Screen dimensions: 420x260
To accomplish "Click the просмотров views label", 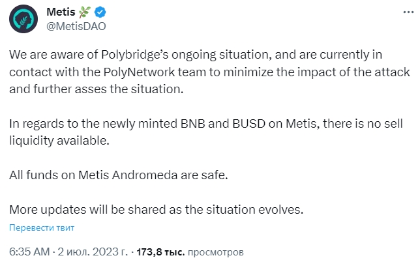I will tap(216, 252).
